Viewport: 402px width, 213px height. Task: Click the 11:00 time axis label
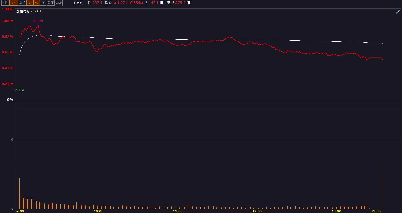pyautogui.click(x=178, y=211)
